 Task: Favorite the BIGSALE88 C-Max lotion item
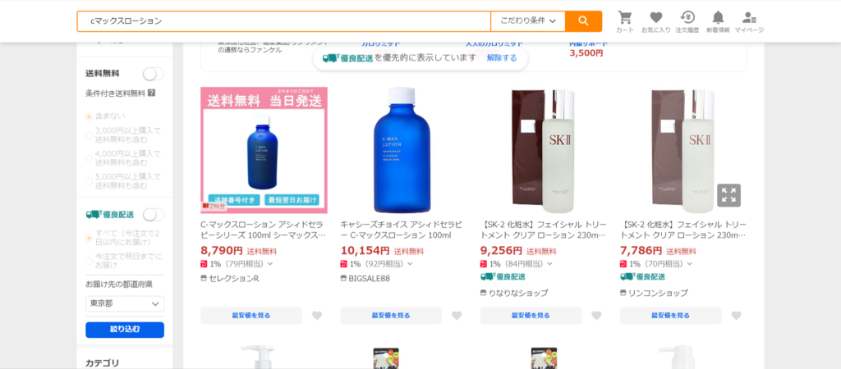(x=457, y=316)
